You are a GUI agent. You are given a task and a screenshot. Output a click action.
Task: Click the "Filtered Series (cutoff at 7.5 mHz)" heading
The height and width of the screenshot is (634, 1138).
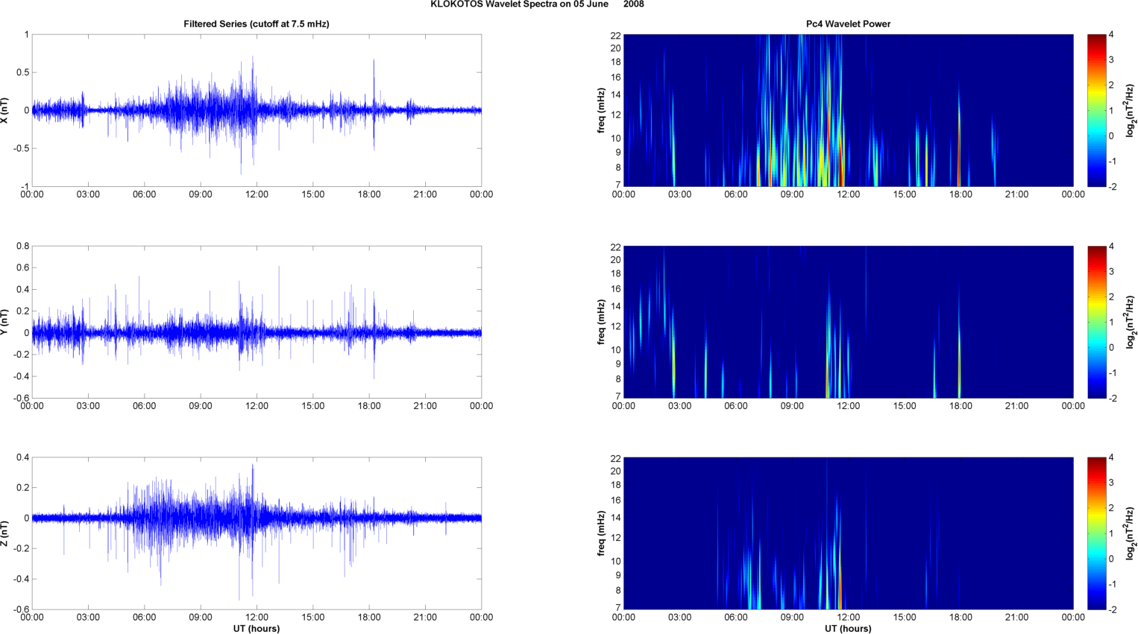257,24
